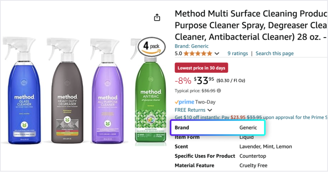Click the 4 pack badge
This screenshot has height=172, width=328.
coord(152,47)
